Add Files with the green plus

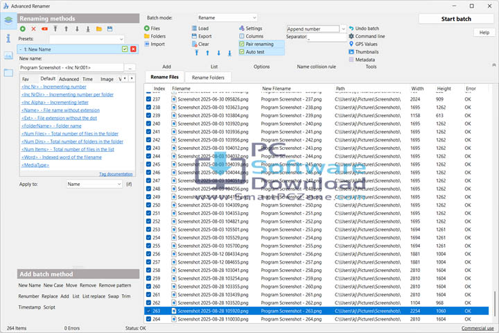tap(152, 28)
